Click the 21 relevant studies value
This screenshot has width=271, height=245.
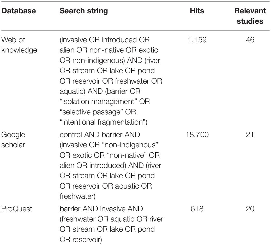(x=250, y=135)
